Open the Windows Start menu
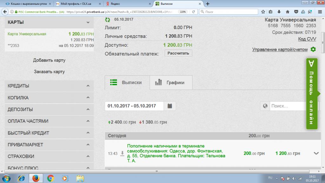Screen dimensions: 325x183 tap(6, 179)
